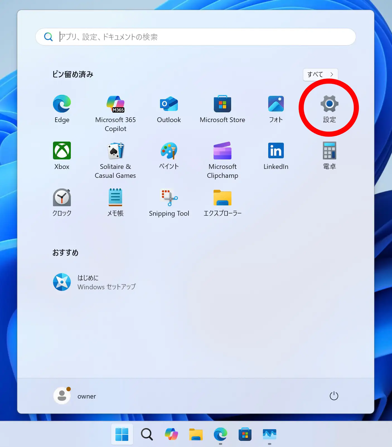Open the LinkedIn app
The width and height of the screenshot is (392, 447).
(276, 156)
